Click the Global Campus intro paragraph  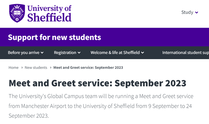coord(101,106)
